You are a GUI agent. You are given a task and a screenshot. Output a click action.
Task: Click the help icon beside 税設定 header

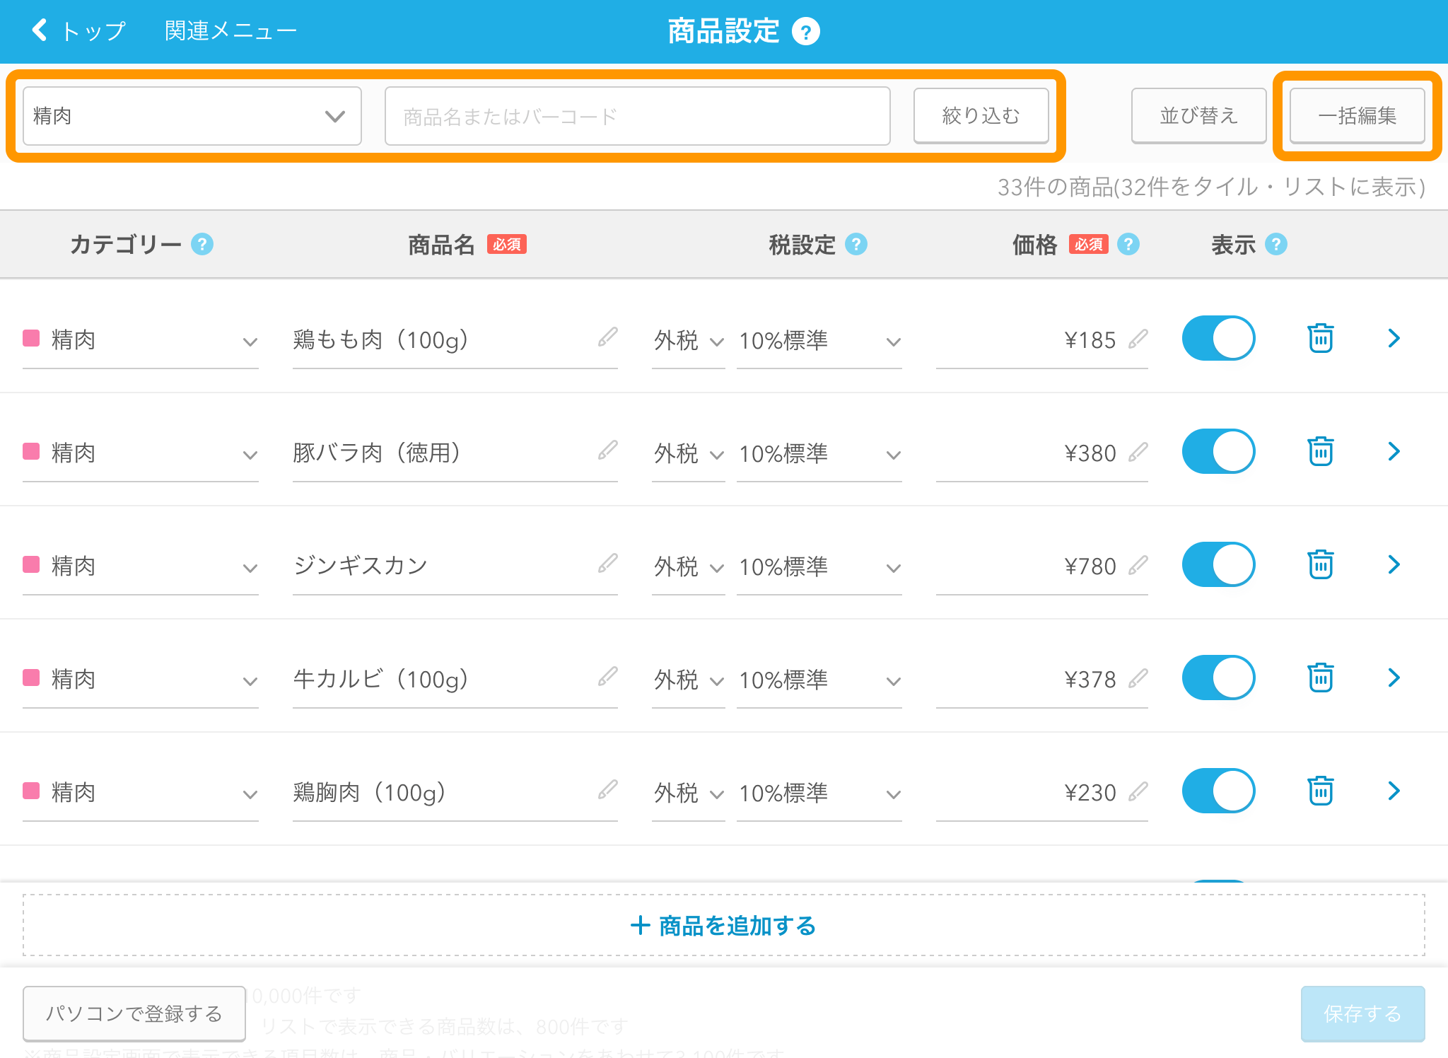(x=856, y=244)
